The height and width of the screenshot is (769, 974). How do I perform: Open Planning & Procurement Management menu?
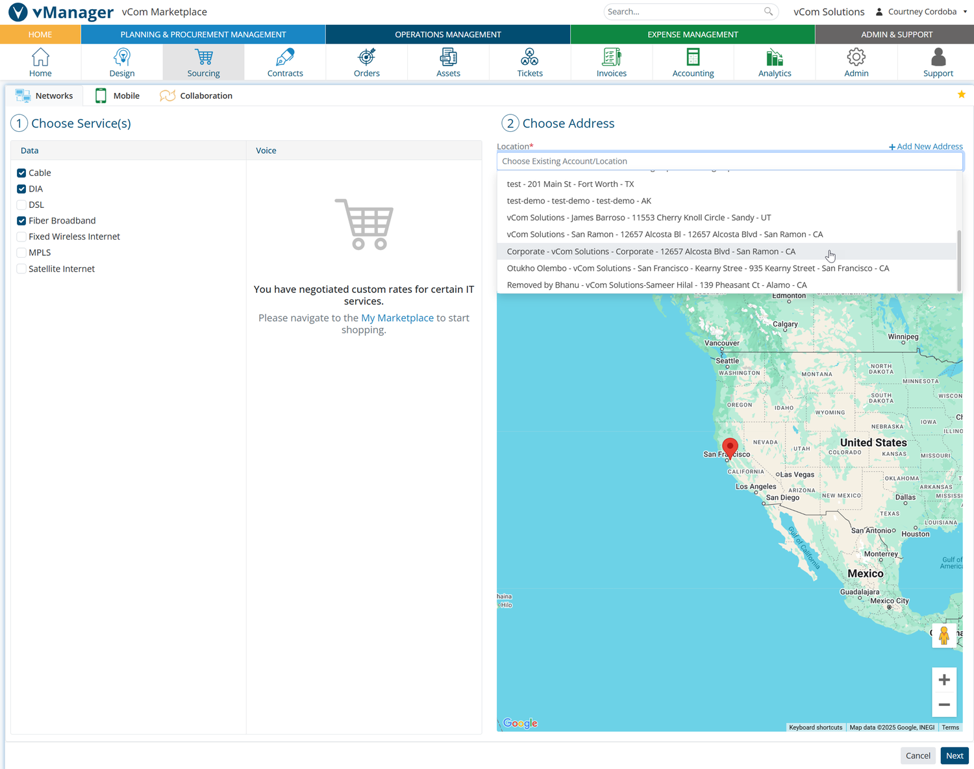tap(203, 34)
